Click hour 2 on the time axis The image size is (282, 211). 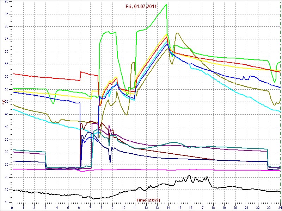34,208
